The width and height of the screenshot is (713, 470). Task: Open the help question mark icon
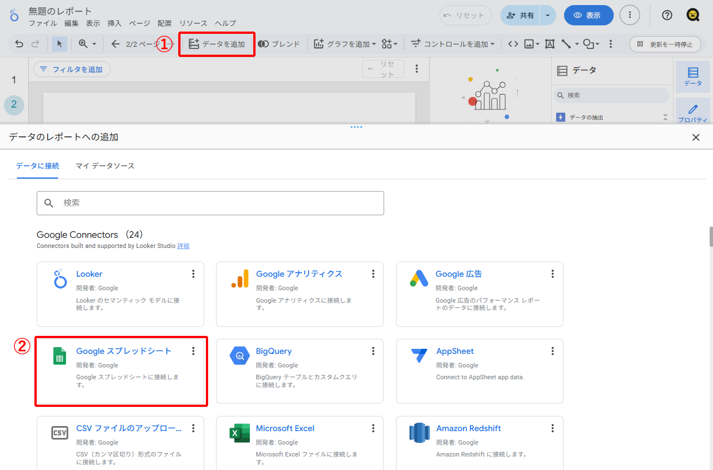pos(667,15)
